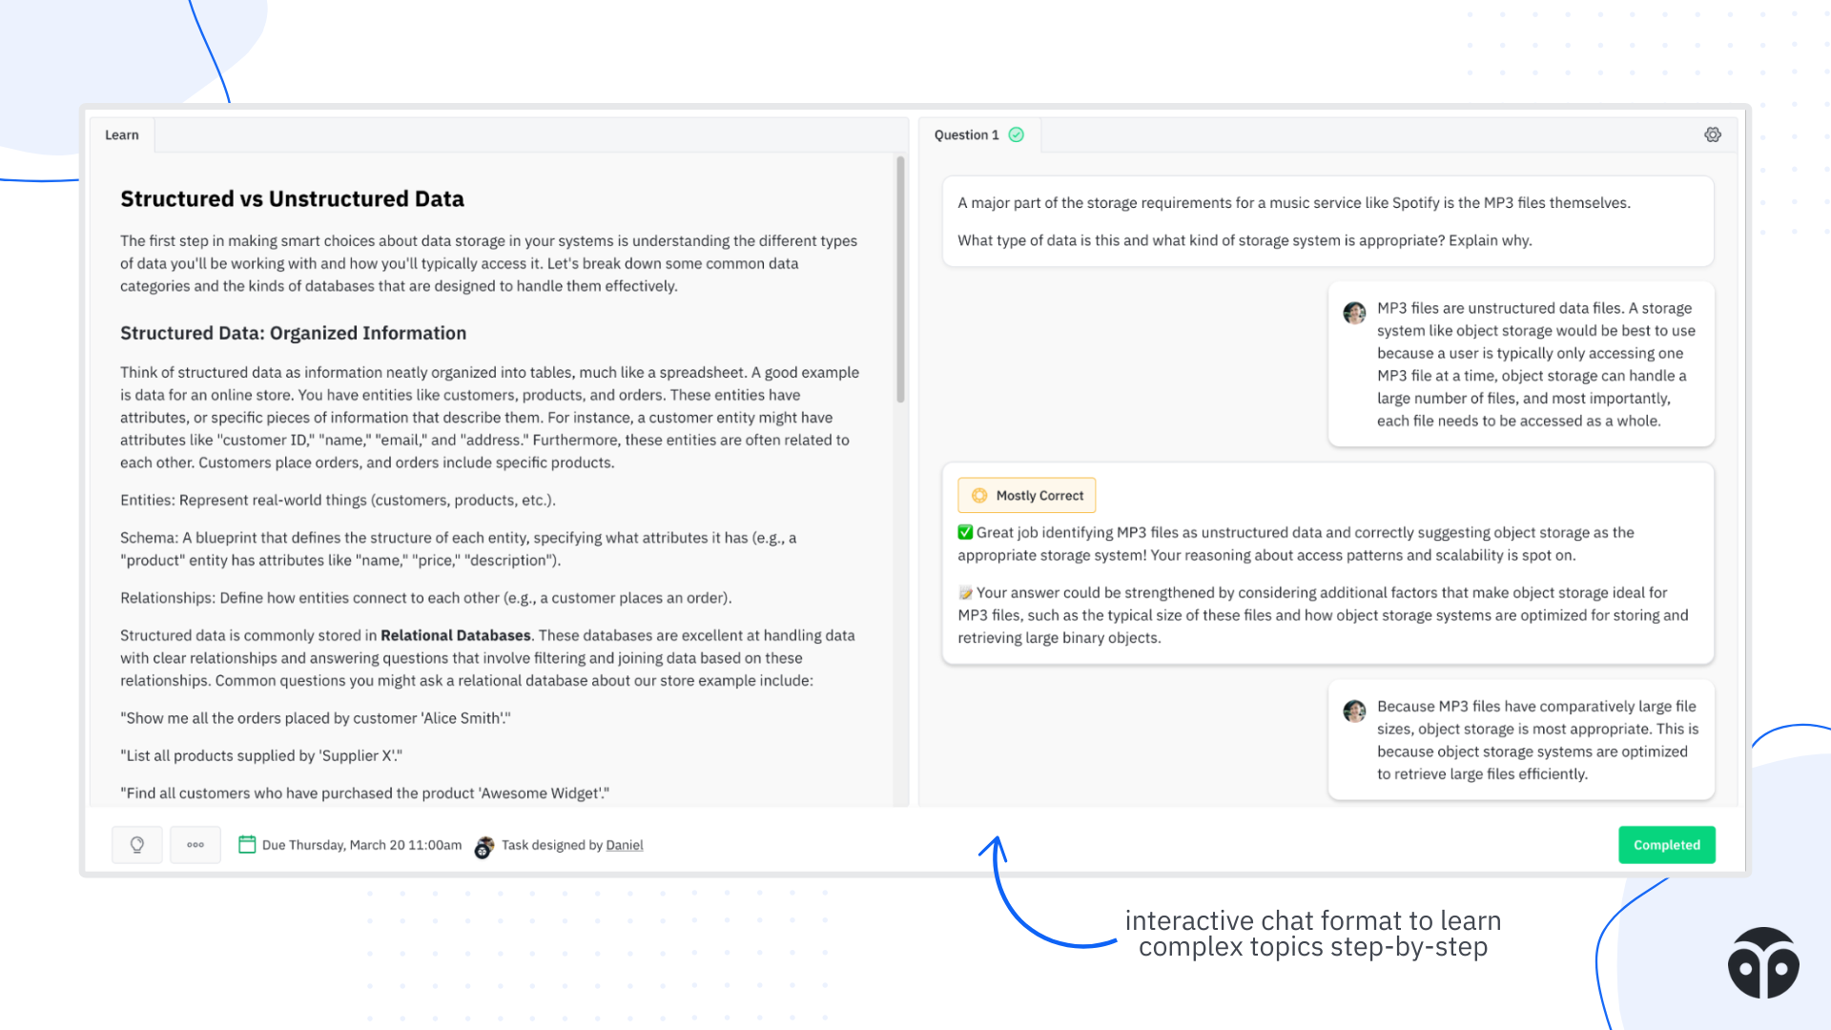Viewport: 1831px width, 1030px height.
Task: Click the calendar icon beside due date
Action: (247, 845)
